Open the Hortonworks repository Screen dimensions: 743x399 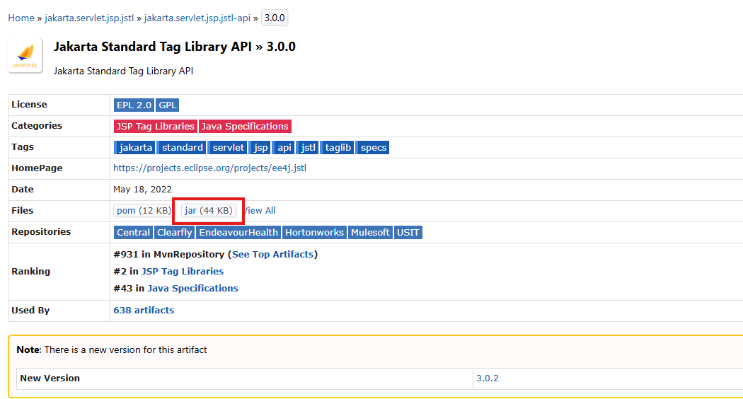[x=314, y=233]
